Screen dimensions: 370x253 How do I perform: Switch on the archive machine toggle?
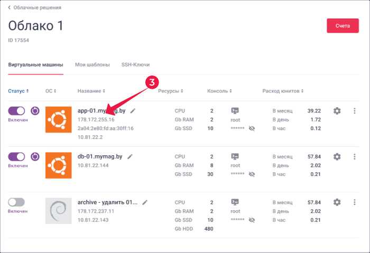tap(16, 202)
